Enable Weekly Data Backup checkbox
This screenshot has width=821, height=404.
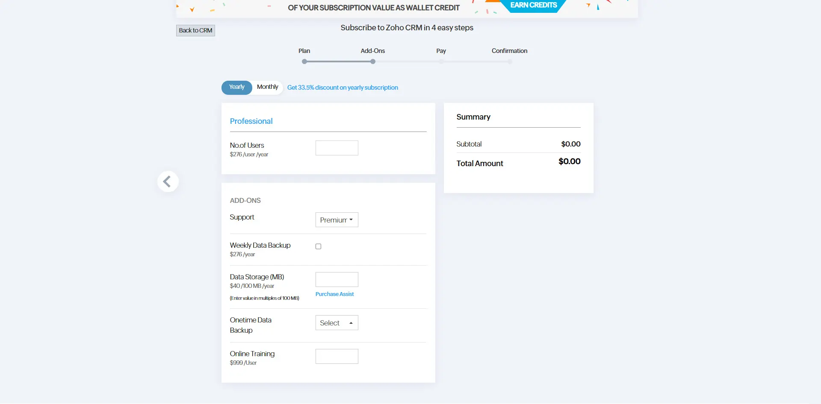coord(318,246)
